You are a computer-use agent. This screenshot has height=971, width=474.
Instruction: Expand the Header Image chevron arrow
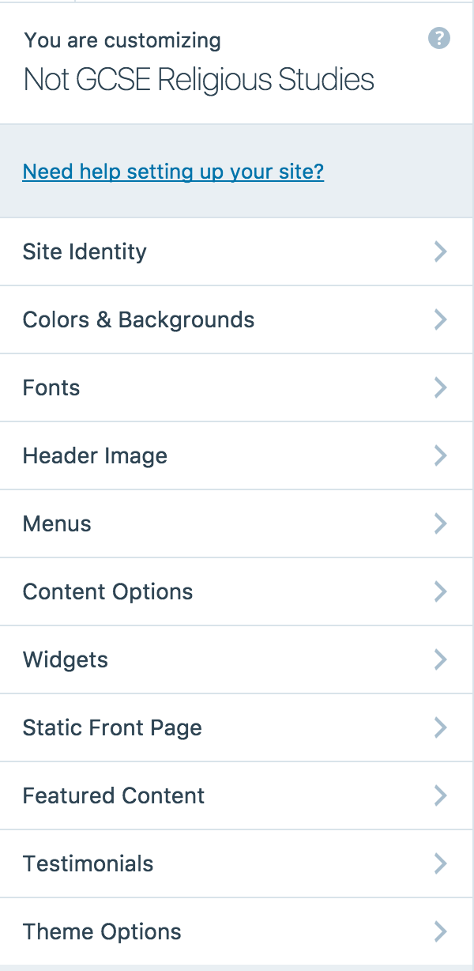coord(440,456)
